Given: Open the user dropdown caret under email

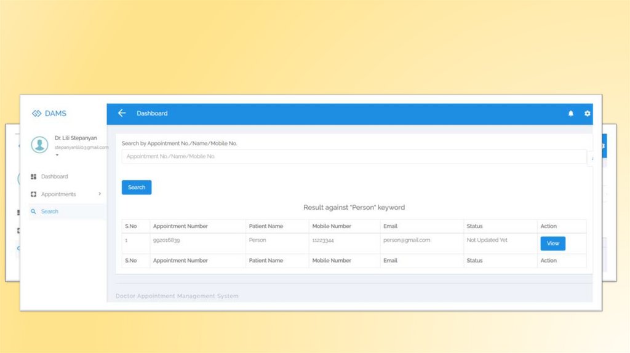Looking at the screenshot, I should 57,155.
